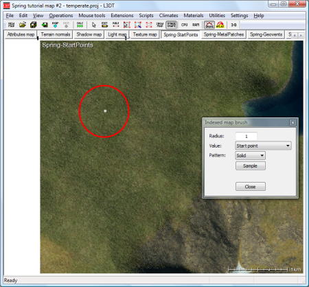Switch to the Spring-Geovents tab
Screen dimensions: 309x287
pyautogui.click(x=266, y=34)
